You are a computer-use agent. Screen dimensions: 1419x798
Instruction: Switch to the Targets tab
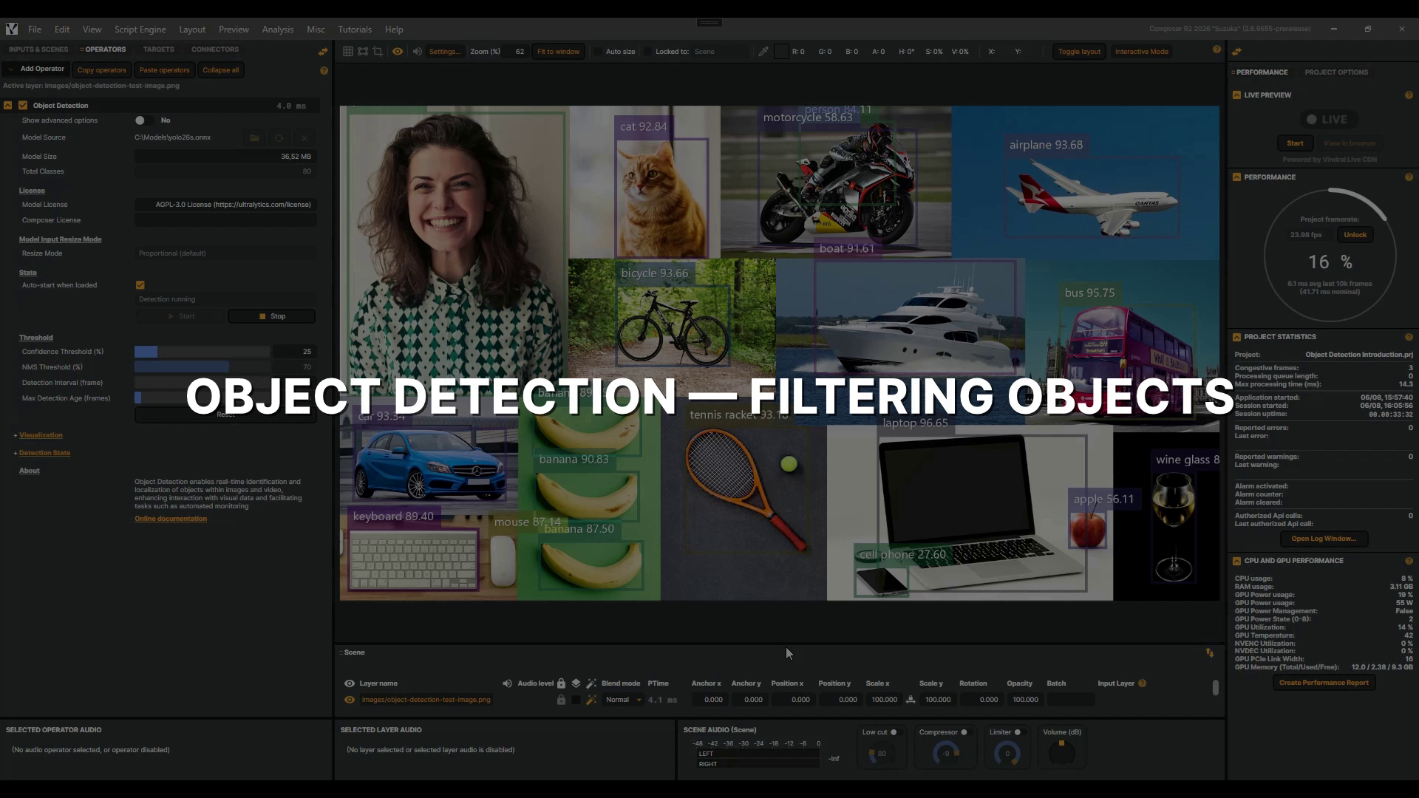pyautogui.click(x=159, y=50)
